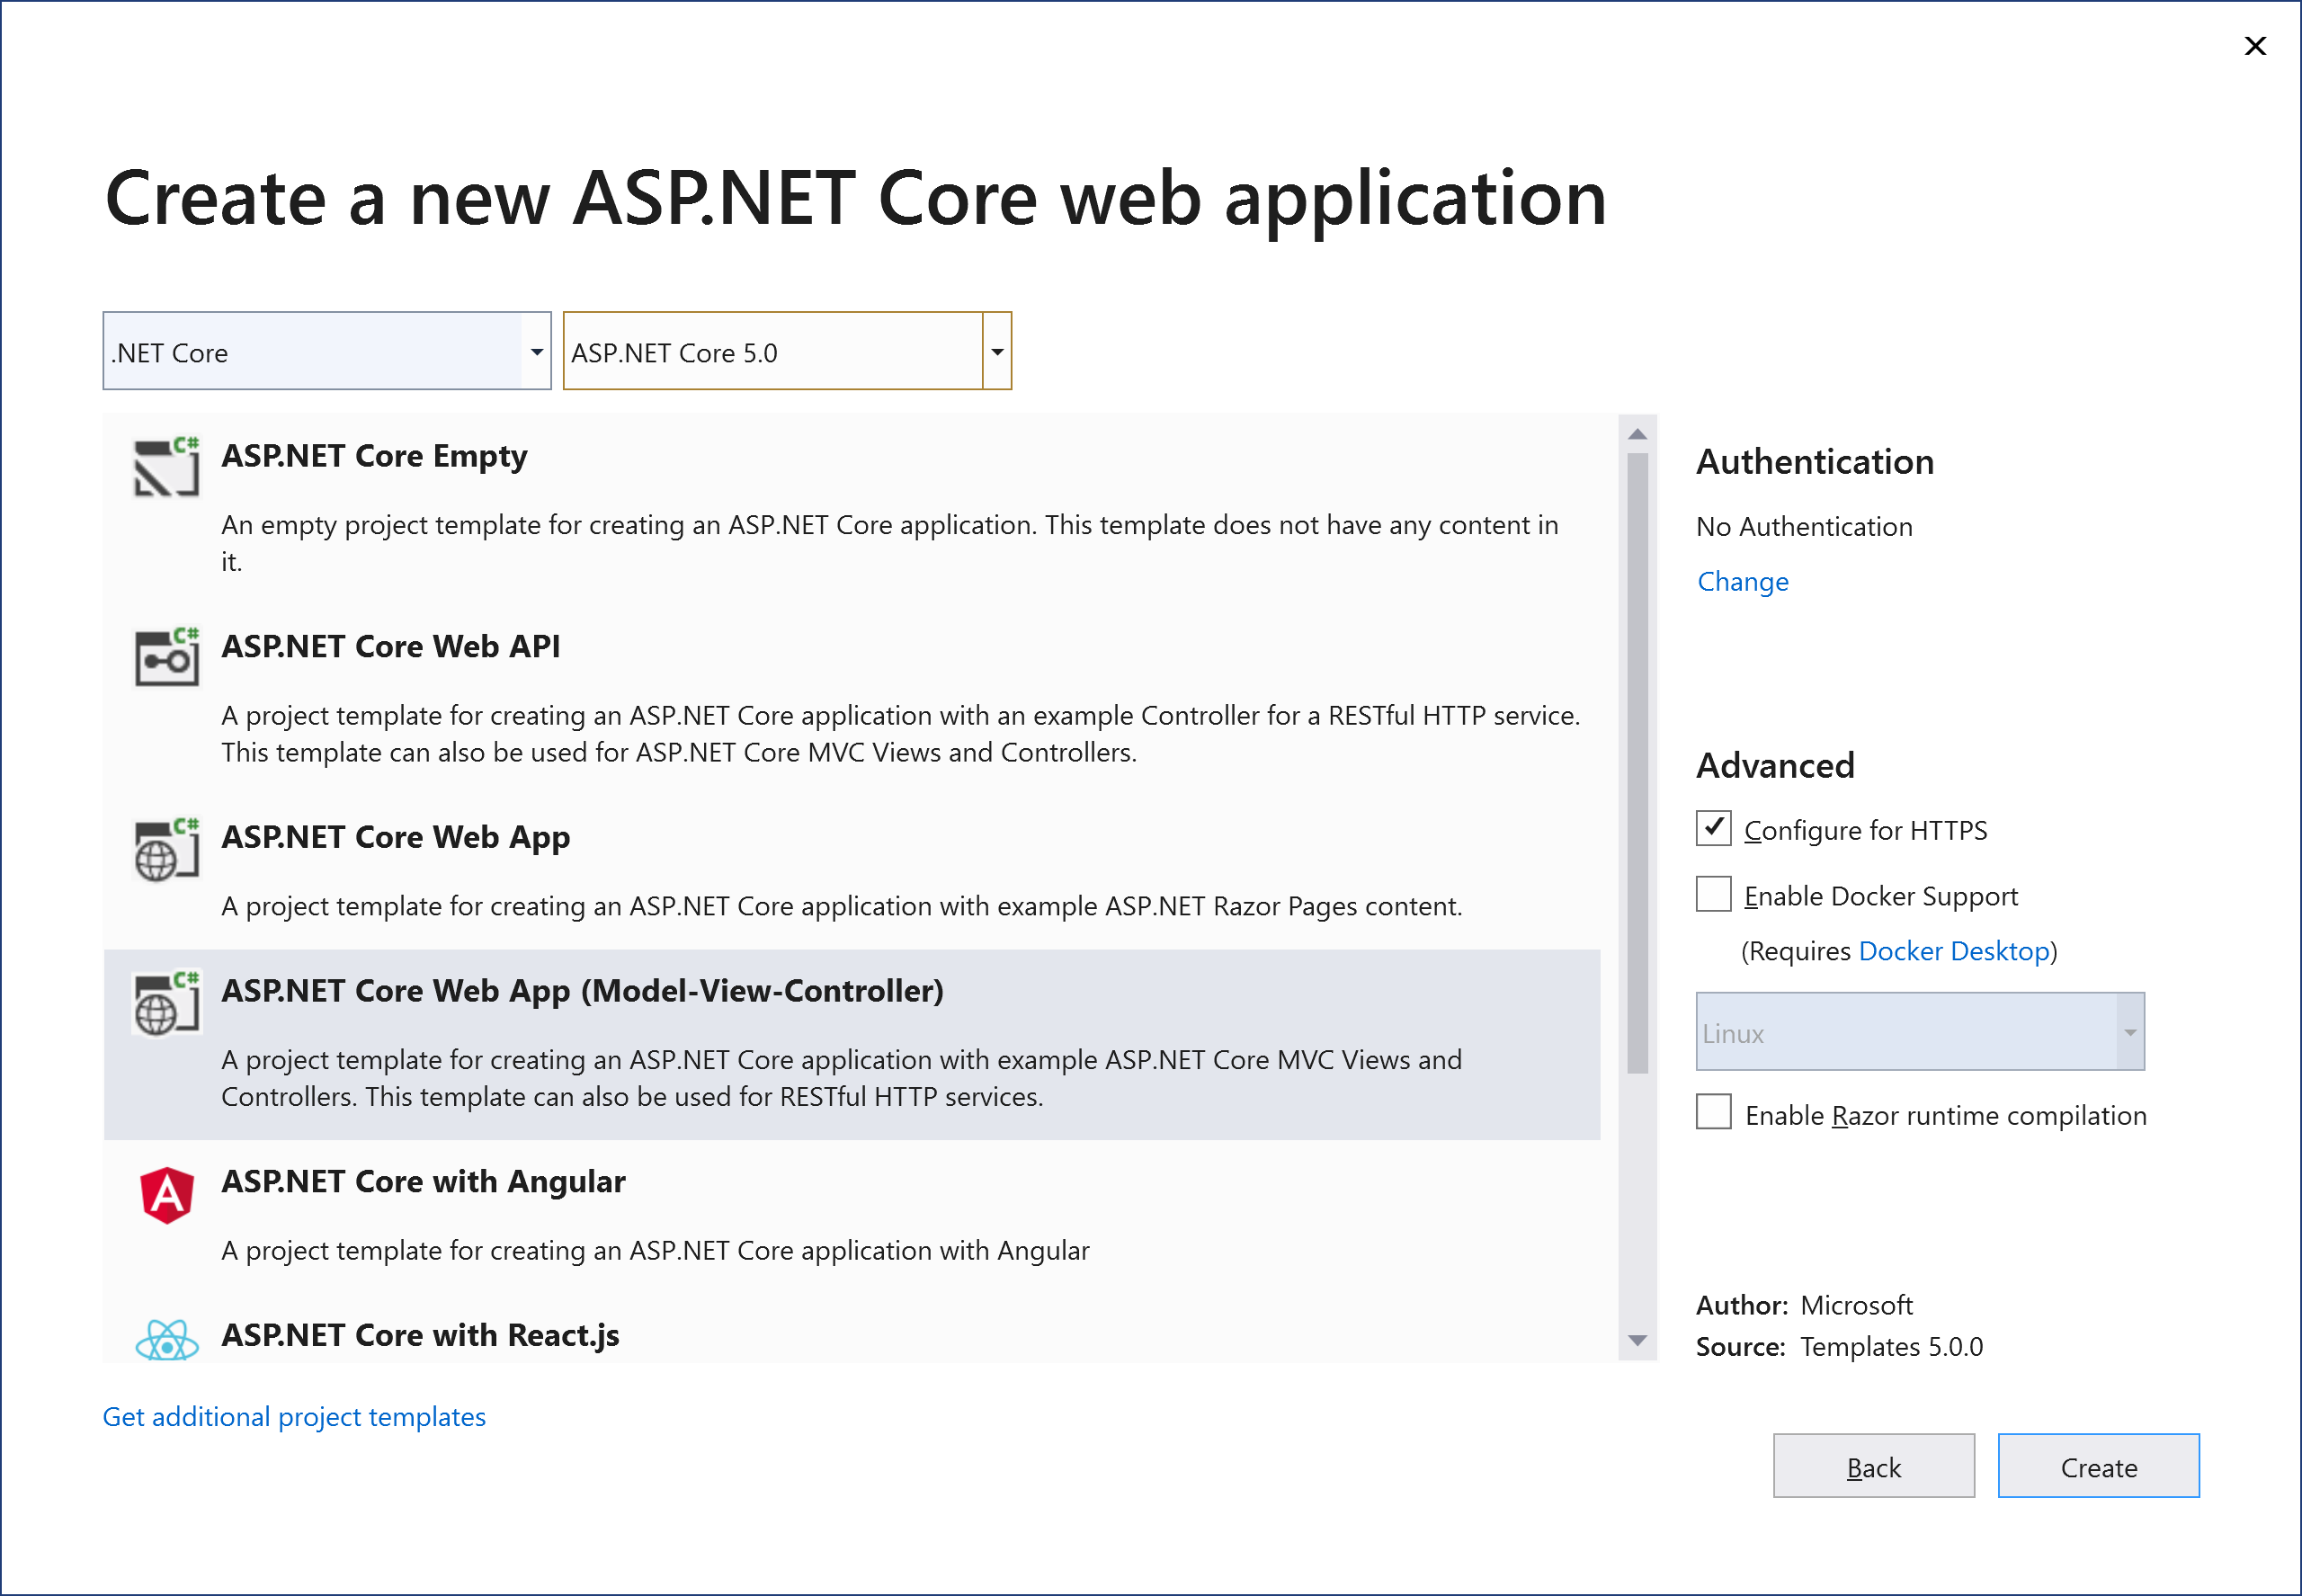Click the red Angular logo icon
This screenshot has height=1596, width=2302.
(x=166, y=1195)
